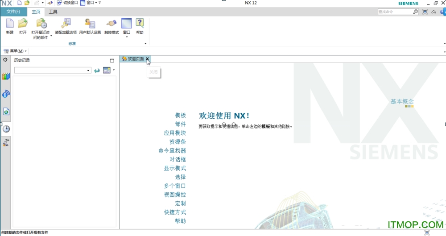Click the 查找命令 search field
446x236 pixels.
pyautogui.click(x=395, y=12)
